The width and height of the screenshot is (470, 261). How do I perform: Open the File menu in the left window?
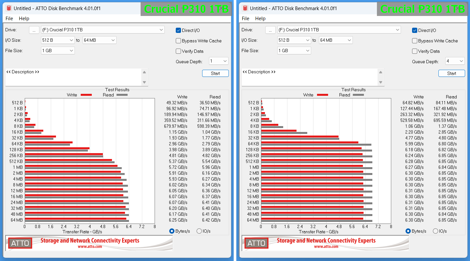pos(9,19)
